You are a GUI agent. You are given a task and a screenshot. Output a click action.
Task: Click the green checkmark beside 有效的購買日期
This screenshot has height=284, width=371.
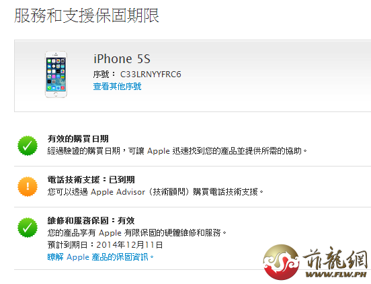28,146
